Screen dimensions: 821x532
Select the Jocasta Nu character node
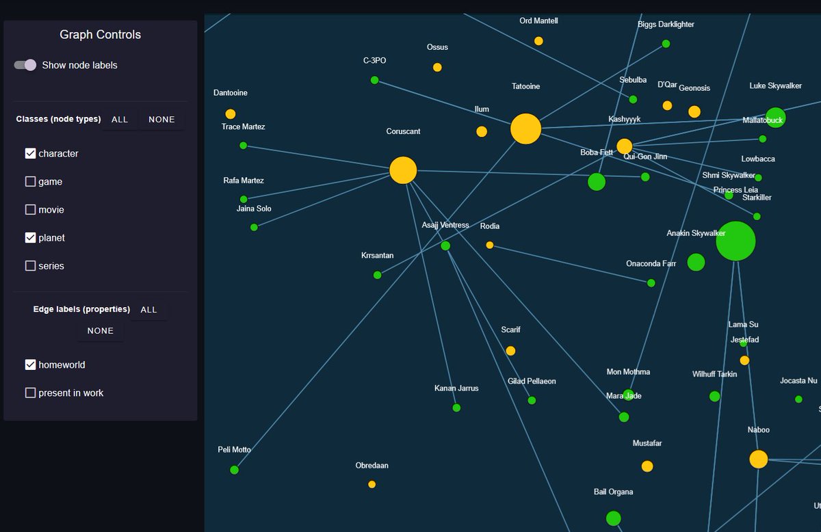(x=798, y=399)
